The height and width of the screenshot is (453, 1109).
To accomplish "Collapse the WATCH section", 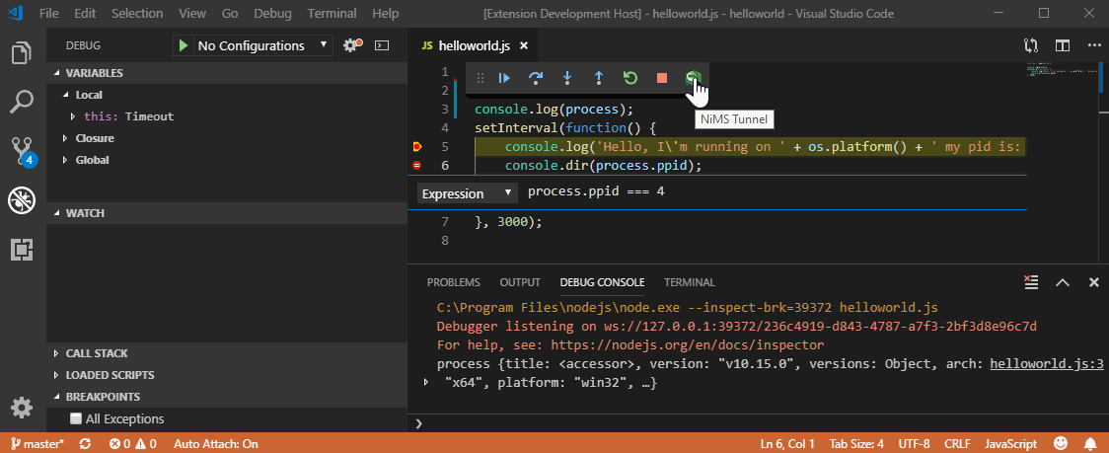I will [x=227, y=213].
